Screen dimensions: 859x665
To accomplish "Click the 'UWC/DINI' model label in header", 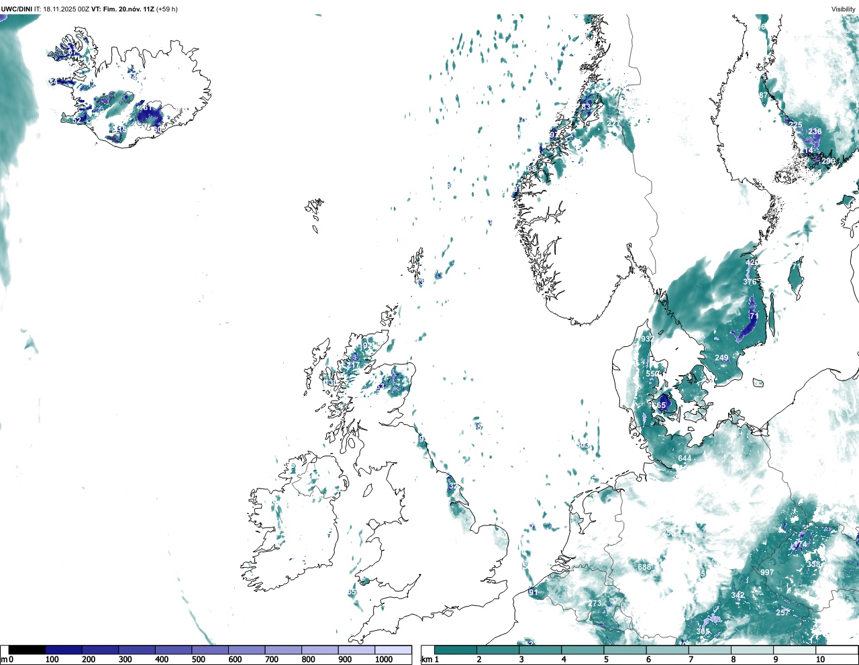I will tap(17, 9).
